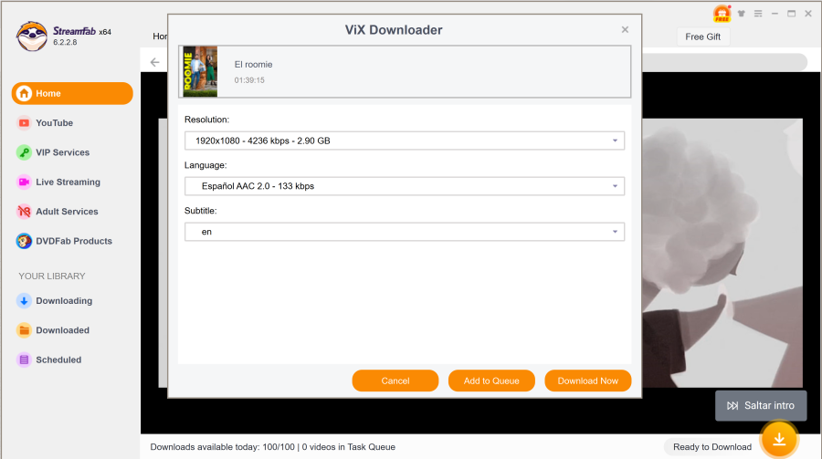Click the El roomie title text

[253, 65]
